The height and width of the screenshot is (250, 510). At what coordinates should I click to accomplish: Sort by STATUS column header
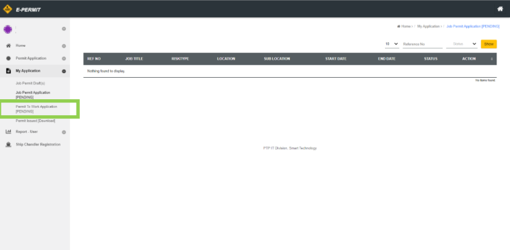[x=431, y=59]
